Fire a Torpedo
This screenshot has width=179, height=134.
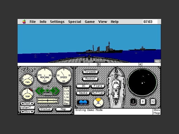point(90,72)
